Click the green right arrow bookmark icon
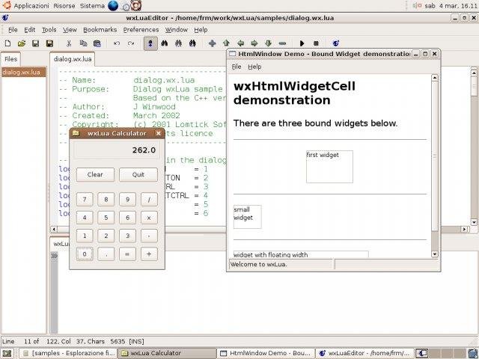The height and width of the screenshot is (359, 479). 254,43
